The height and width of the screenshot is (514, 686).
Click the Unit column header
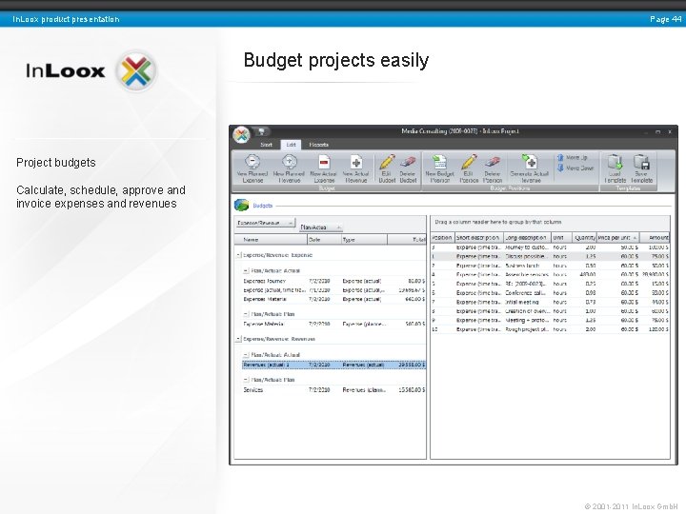coord(561,238)
